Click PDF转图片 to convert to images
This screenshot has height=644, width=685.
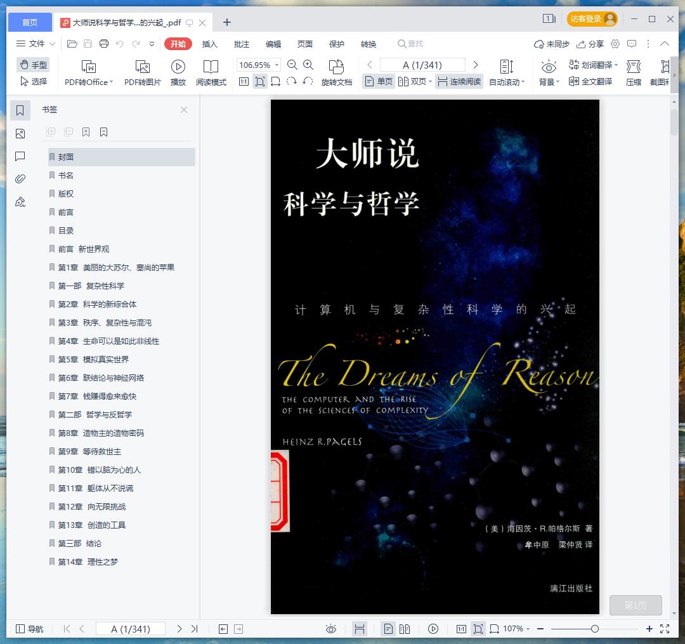click(x=143, y=73)
